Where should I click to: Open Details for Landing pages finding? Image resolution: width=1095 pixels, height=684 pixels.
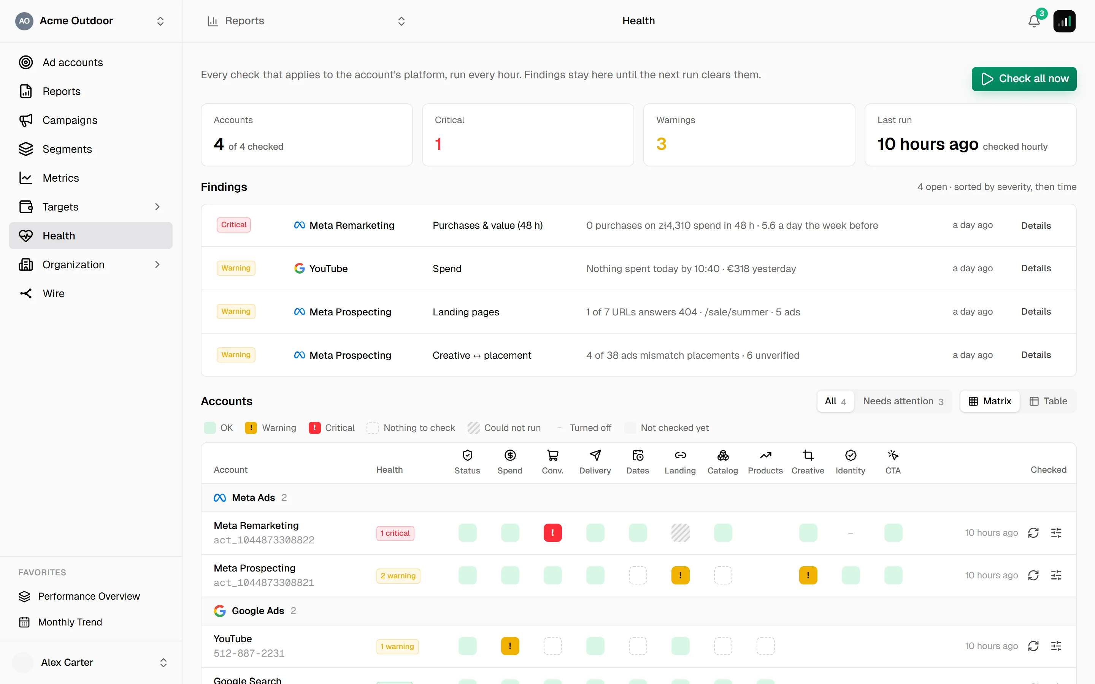(1036, 312)
